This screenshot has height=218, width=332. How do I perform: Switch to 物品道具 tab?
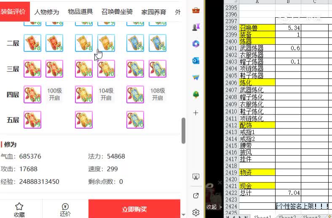(x=80, y=12)
